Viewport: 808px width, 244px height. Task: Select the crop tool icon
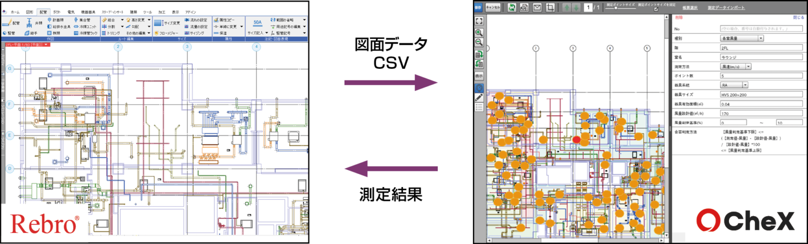[x=550, y=7]
